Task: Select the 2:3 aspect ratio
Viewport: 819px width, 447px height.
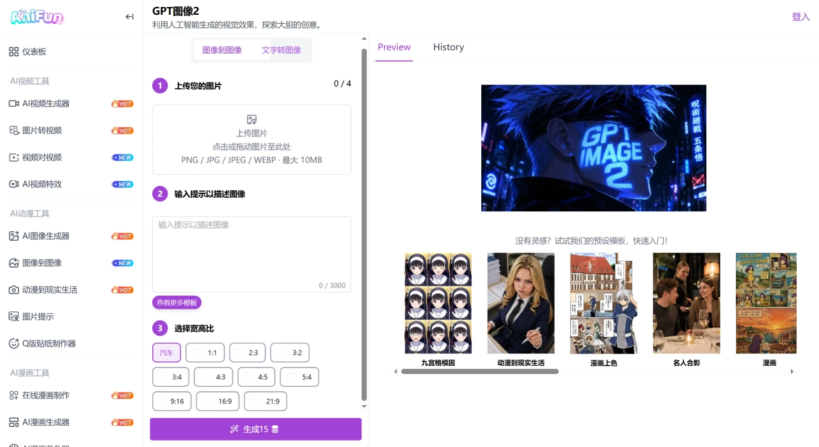Action: [247, 353]
